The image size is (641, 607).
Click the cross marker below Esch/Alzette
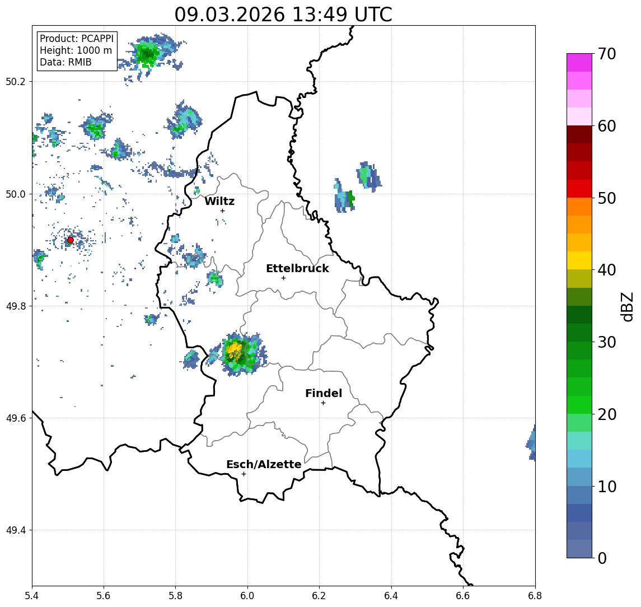pyautogui.click(x=244, y=474)
